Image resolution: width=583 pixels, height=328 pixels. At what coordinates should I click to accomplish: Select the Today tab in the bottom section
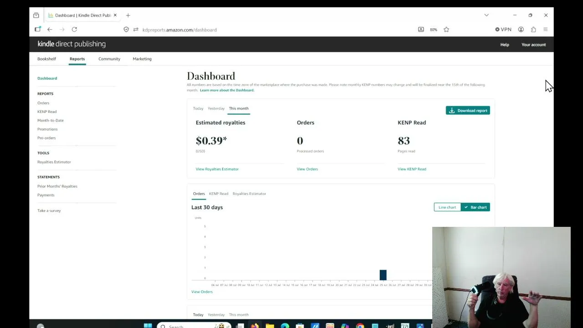[x=198, y=315]
